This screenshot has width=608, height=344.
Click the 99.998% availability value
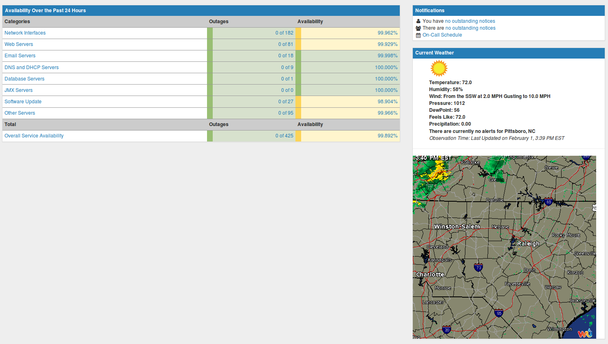(x=388, y=56)
